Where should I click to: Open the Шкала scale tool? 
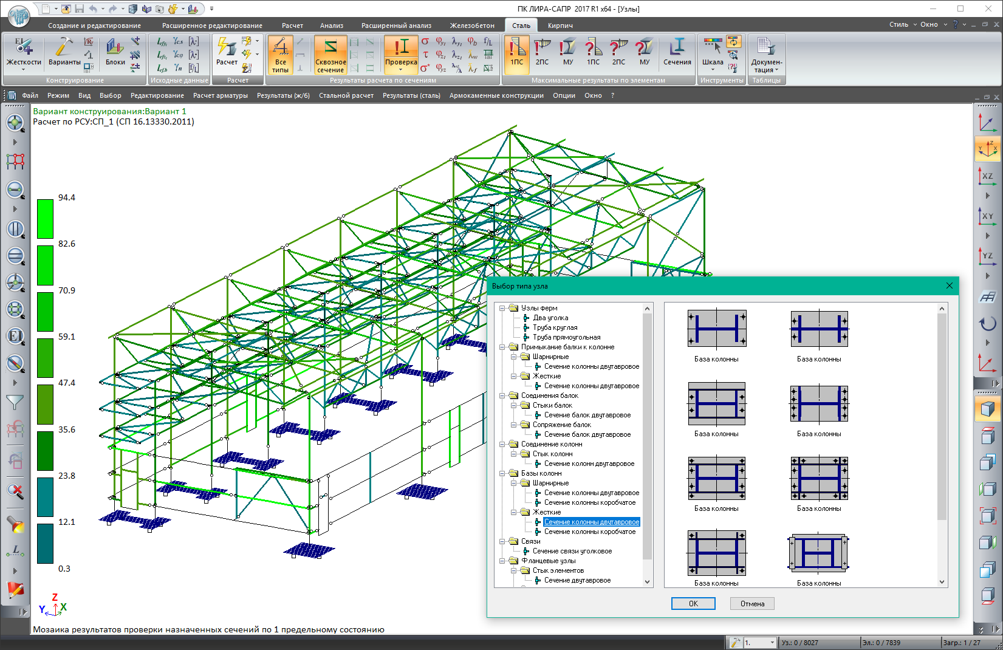(712, 52)
